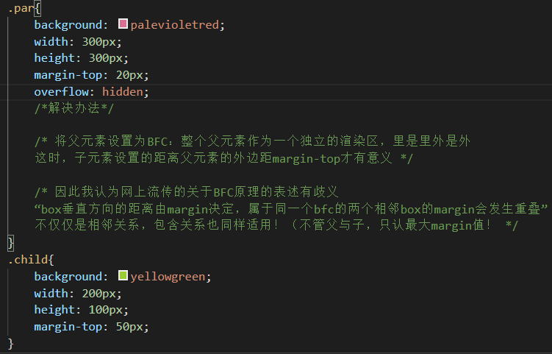Click the palevioletred color swatch
The image size is (552, 354).
tap(123, 25)
